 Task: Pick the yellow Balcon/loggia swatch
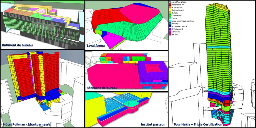[x=170, y=10]
